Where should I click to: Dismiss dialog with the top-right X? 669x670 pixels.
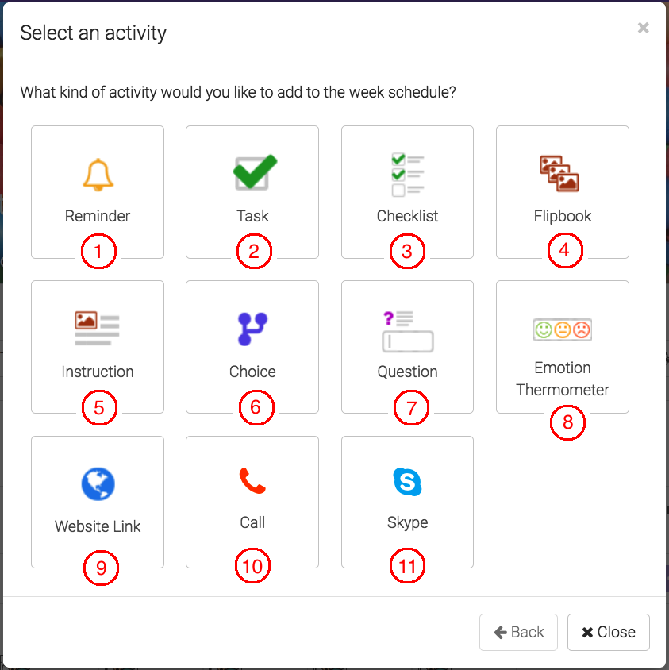coord(643,29)
